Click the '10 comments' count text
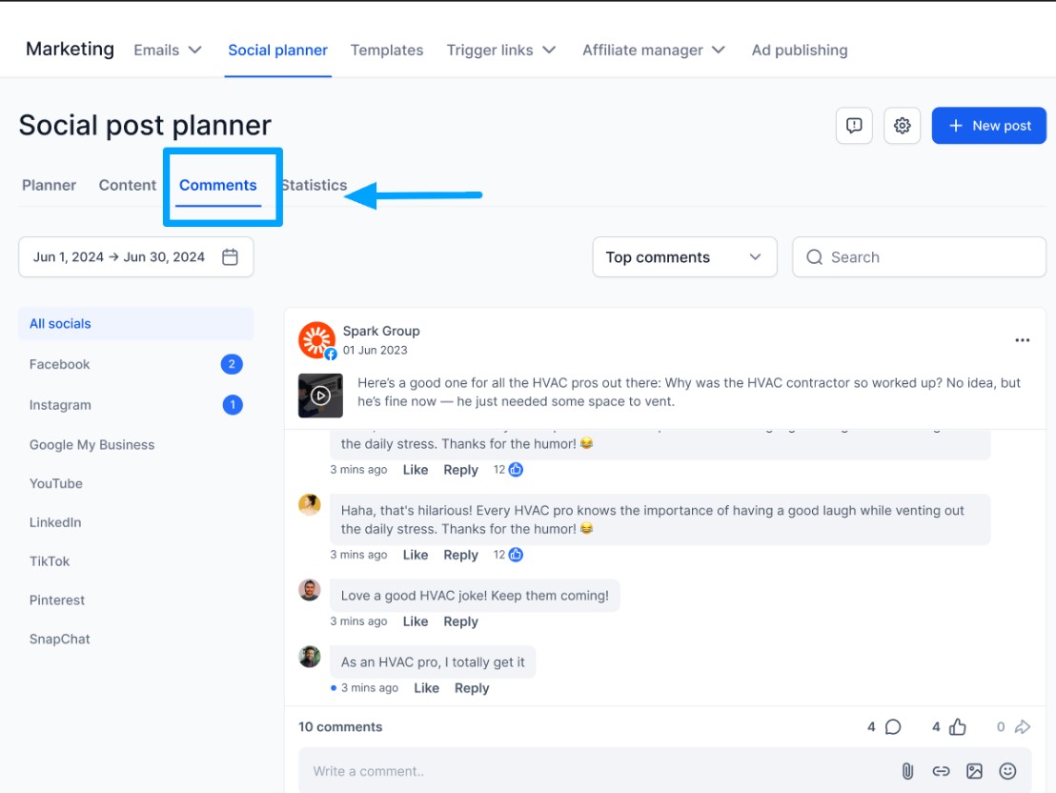Image resolution: width=1056 pixels, height=793 pixels. (x=340, y=727)
